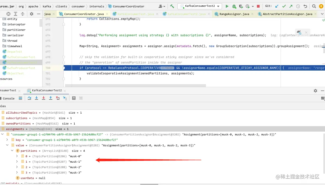Click the Build project hammer icon
Image resolution: width=325 pixels, height=185 pixels.
click(x=172, y=6)
